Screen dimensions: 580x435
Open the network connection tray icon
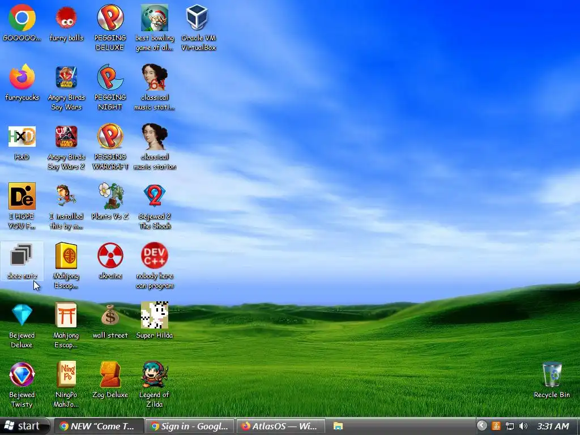(x=509, y=427)
